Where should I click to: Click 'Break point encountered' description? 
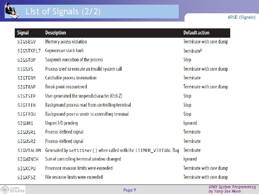[x=66, y=87]
